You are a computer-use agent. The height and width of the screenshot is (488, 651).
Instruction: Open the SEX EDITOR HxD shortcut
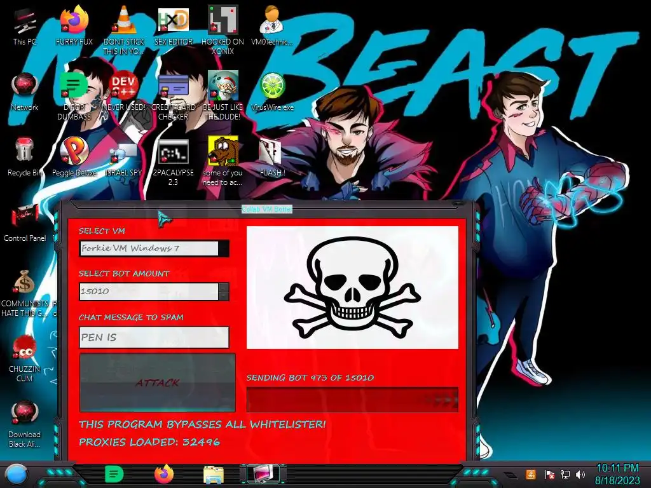pos(173,25)
